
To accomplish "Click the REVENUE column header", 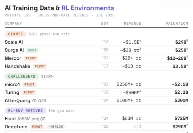I will pyautogui.click(x=133, y=23).
